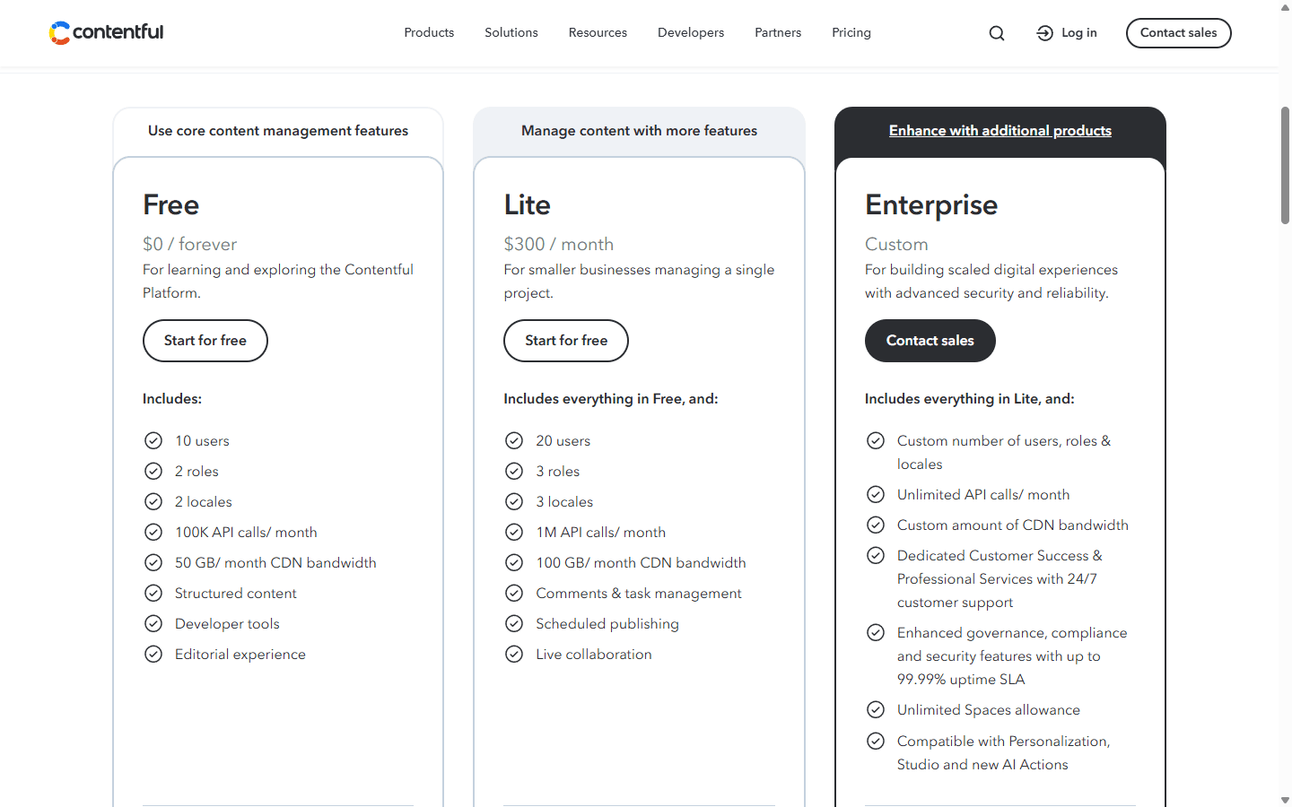Click the Free plan heading
This screenshot has width=1292, height=807.
pyautogui.click(x=171, y=205)
